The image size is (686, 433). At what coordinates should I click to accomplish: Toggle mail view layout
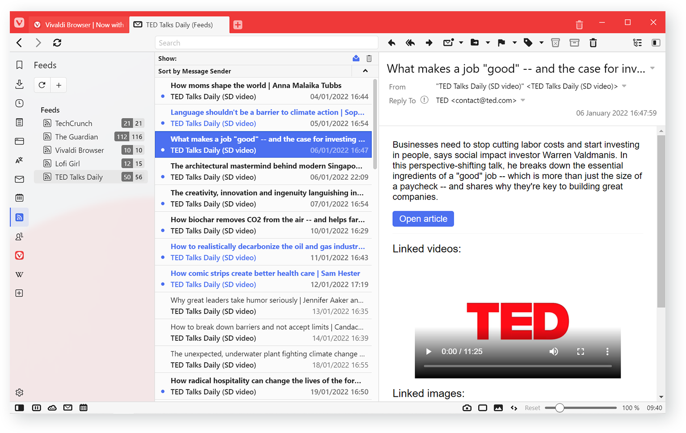click(x=656, y=43)
